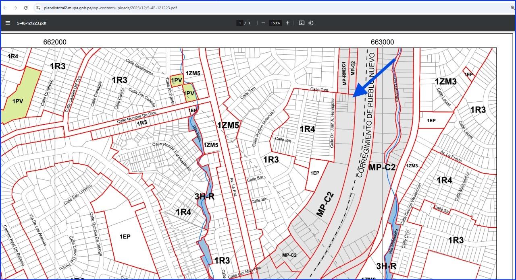
Task: Click the zoom in plus button
Action: [287, 23]
